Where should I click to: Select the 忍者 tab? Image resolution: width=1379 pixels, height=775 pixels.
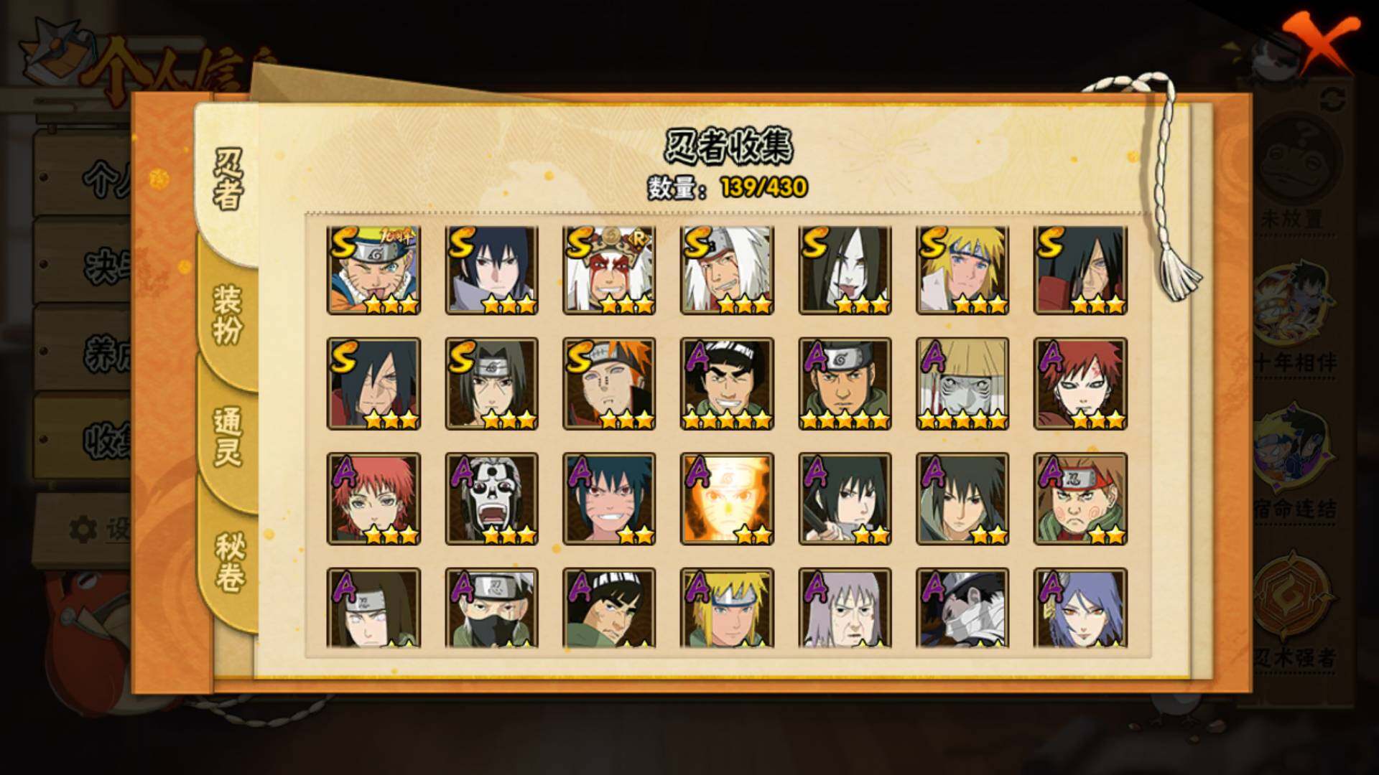[228, 179]
